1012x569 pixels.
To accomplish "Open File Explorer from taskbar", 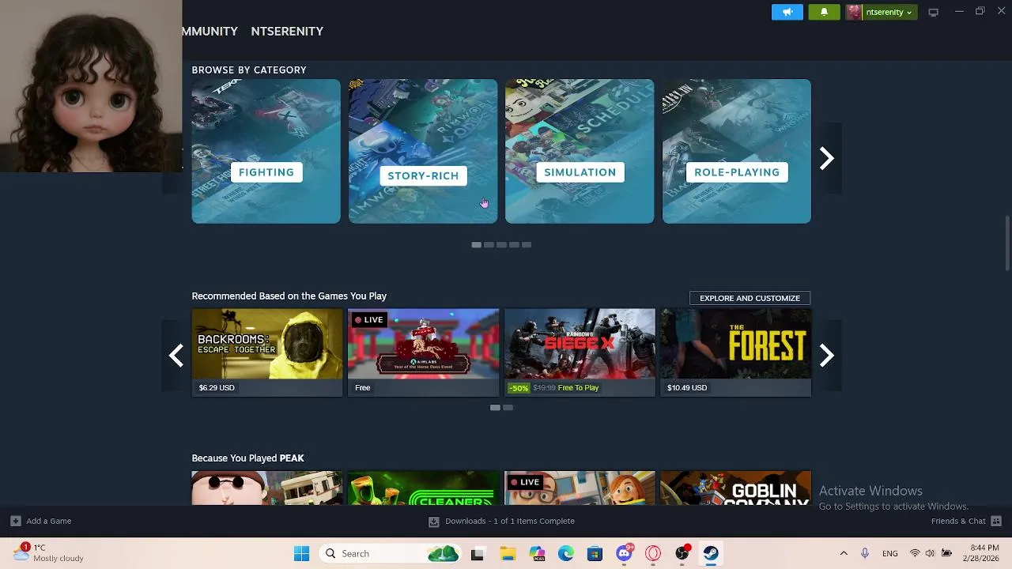I will 507,554.
